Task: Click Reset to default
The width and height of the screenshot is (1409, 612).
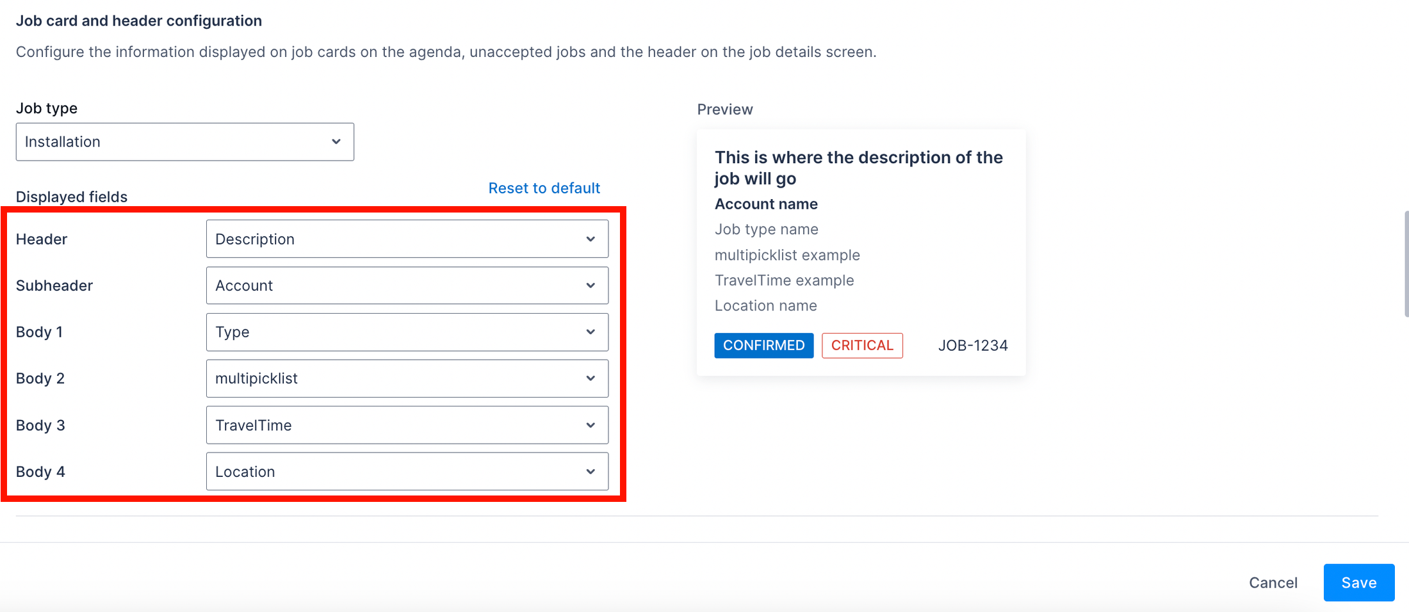Action: (544, 188)
